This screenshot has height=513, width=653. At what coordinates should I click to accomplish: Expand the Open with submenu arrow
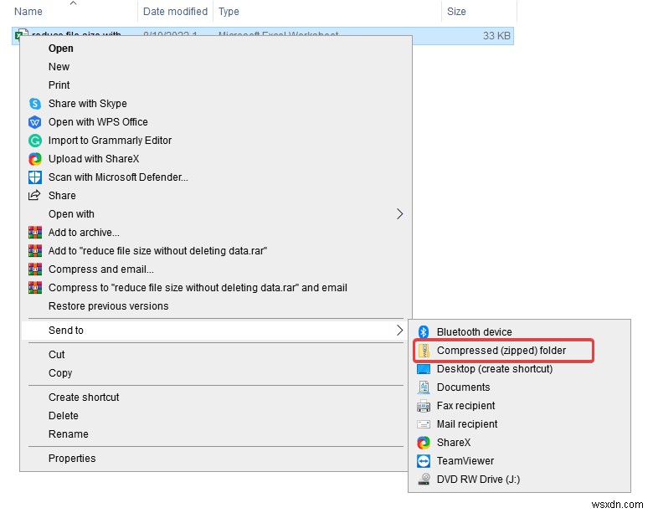(400, 214)
